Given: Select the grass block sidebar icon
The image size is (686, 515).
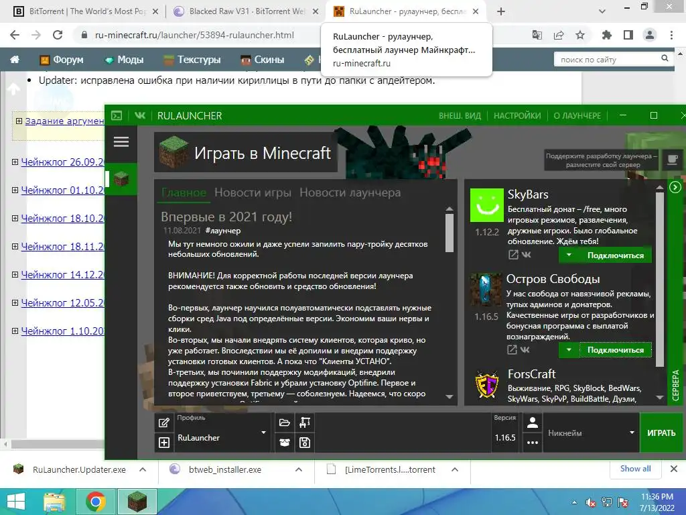Looking at the screenshot, I should point(121,178).
